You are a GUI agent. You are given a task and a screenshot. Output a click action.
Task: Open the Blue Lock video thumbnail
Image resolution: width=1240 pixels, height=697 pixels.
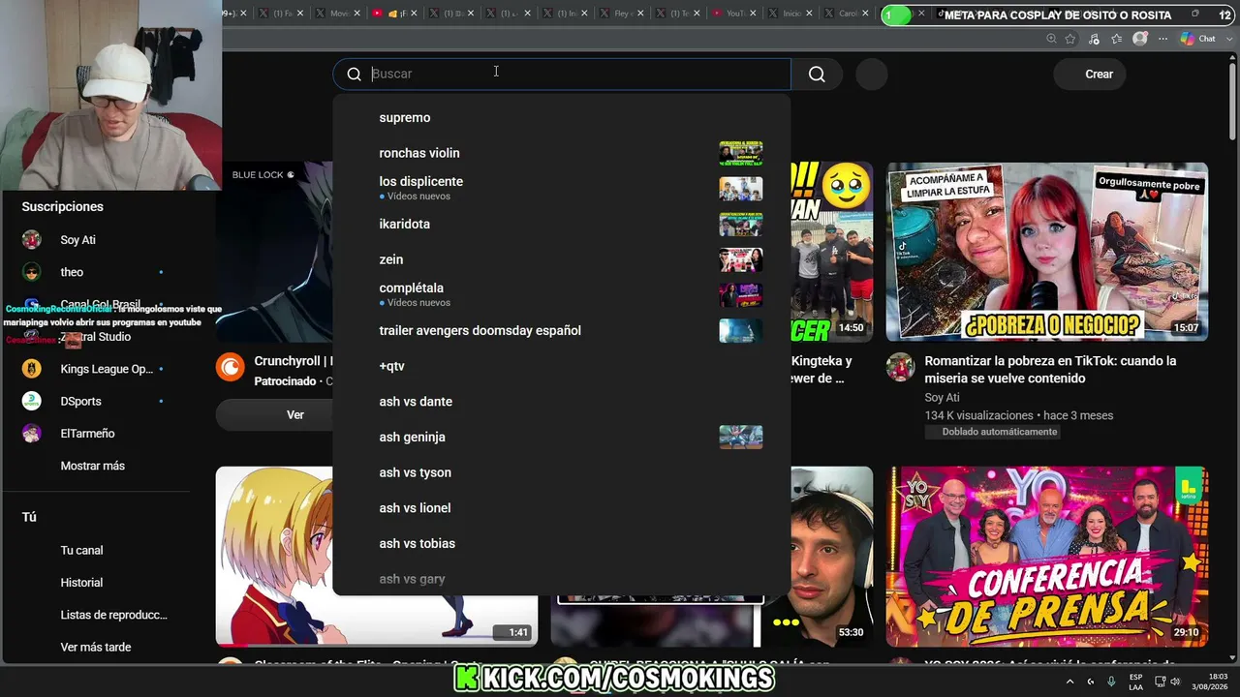pos(274,252)
